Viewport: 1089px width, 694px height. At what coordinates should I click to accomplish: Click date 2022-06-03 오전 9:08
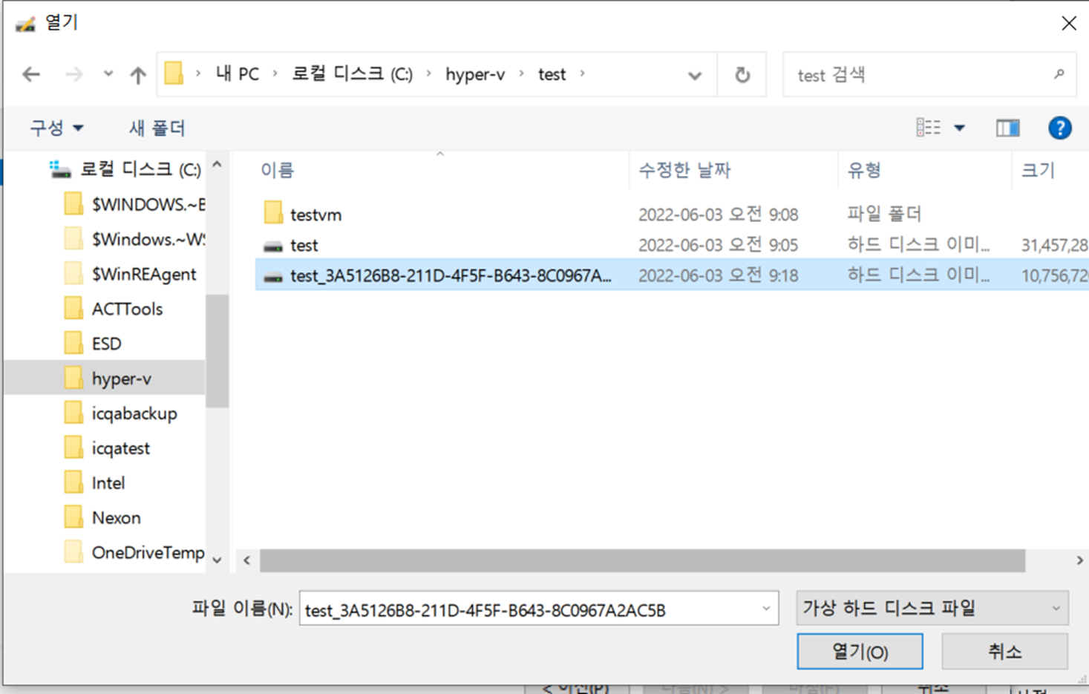pos(718,215)
